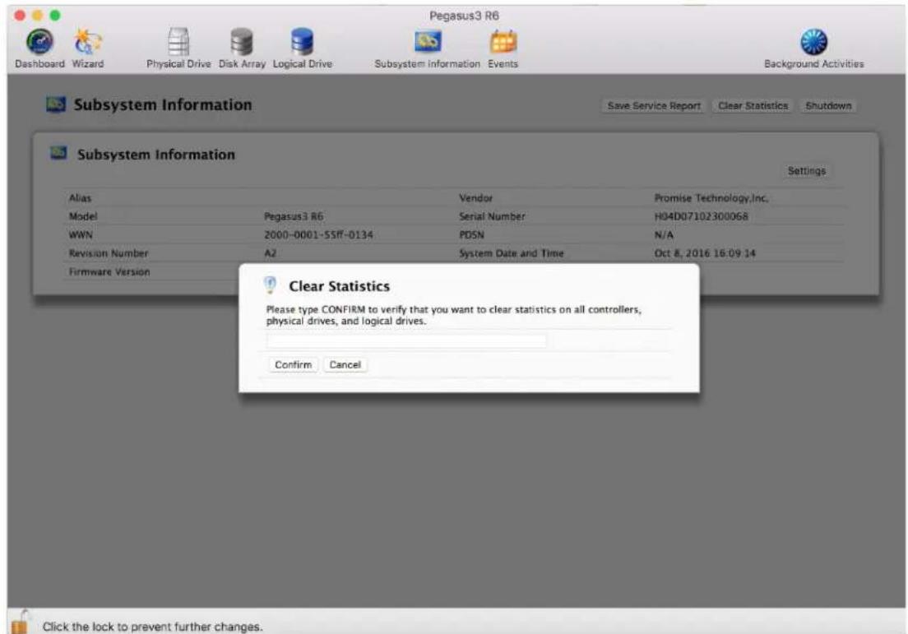Click the Subsystem Information page header icon
This screenshot has width=908, height=634.
tap(56, 104)
